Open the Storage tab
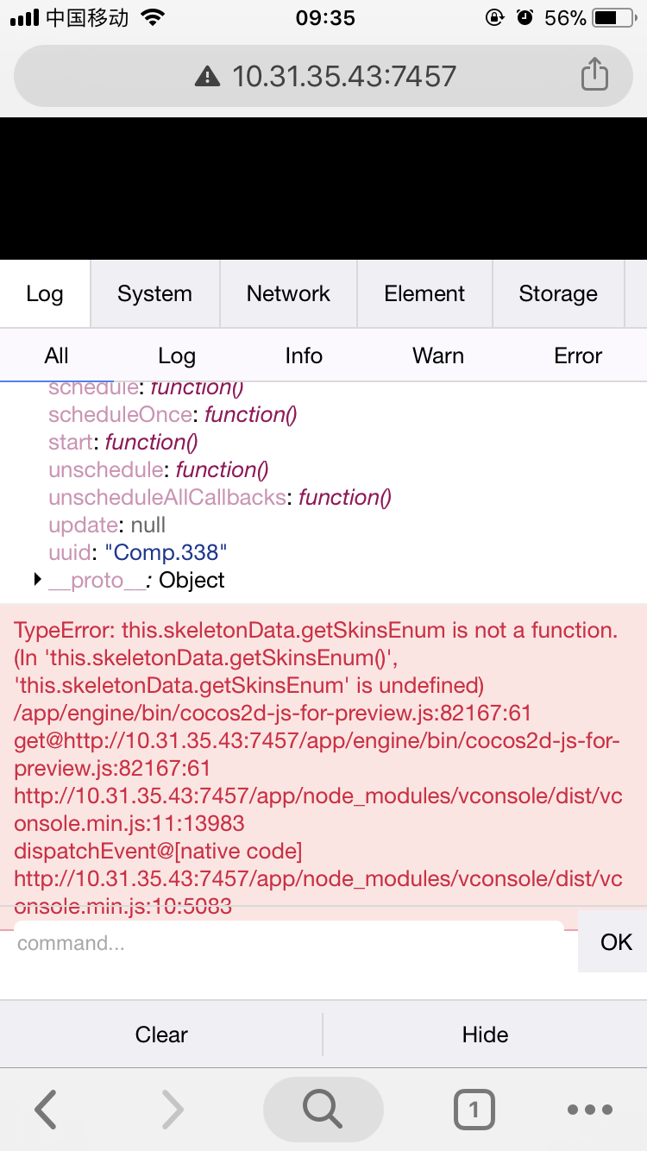647x1151 pixels. pos(557,294)
